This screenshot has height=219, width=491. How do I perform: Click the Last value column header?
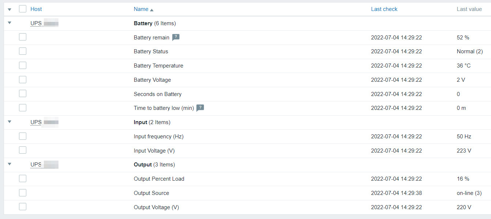tap(469, 9)
